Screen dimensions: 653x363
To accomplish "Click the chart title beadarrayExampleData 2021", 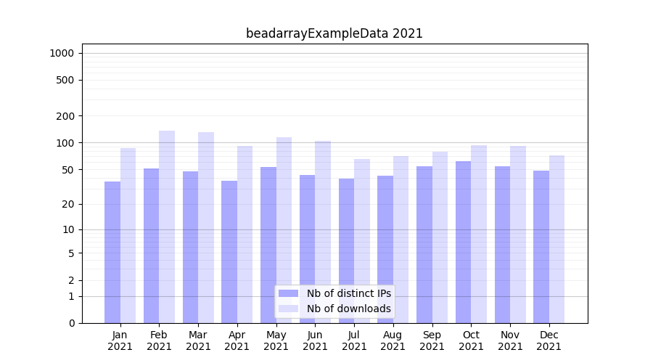I will pyautogui.click(x=334, y=33).
